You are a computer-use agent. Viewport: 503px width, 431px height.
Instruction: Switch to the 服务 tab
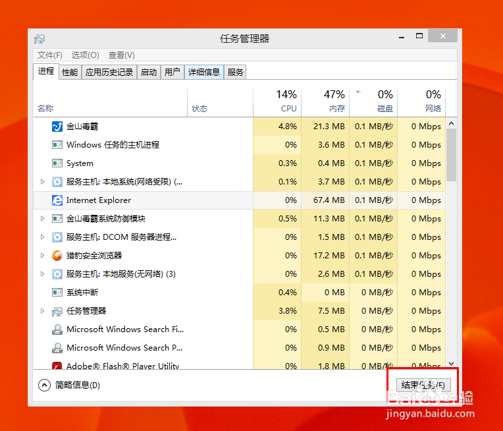pos(235,72)
